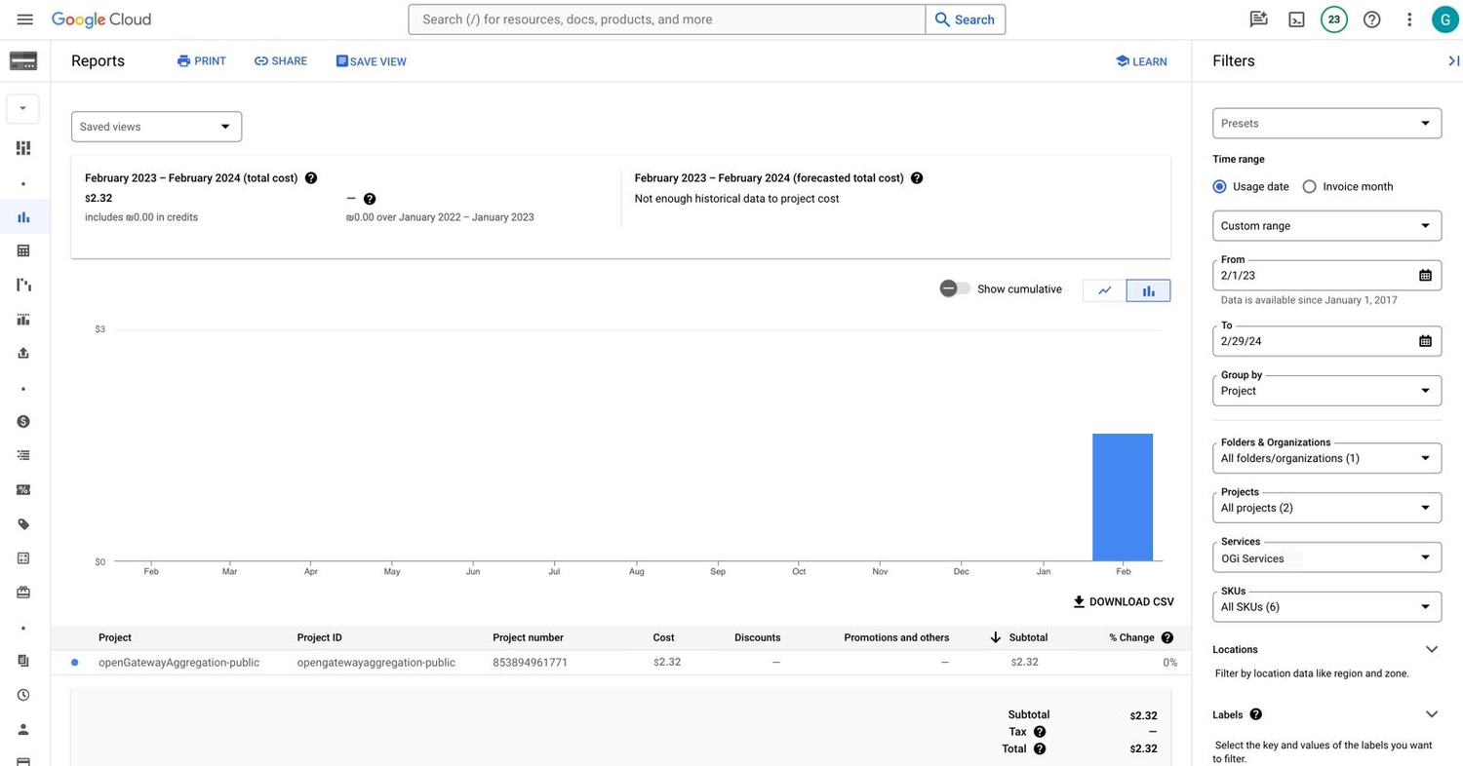Select the Usage date radio button
The height and width of the screenshot is (766, 1463).
[1219, 186]
